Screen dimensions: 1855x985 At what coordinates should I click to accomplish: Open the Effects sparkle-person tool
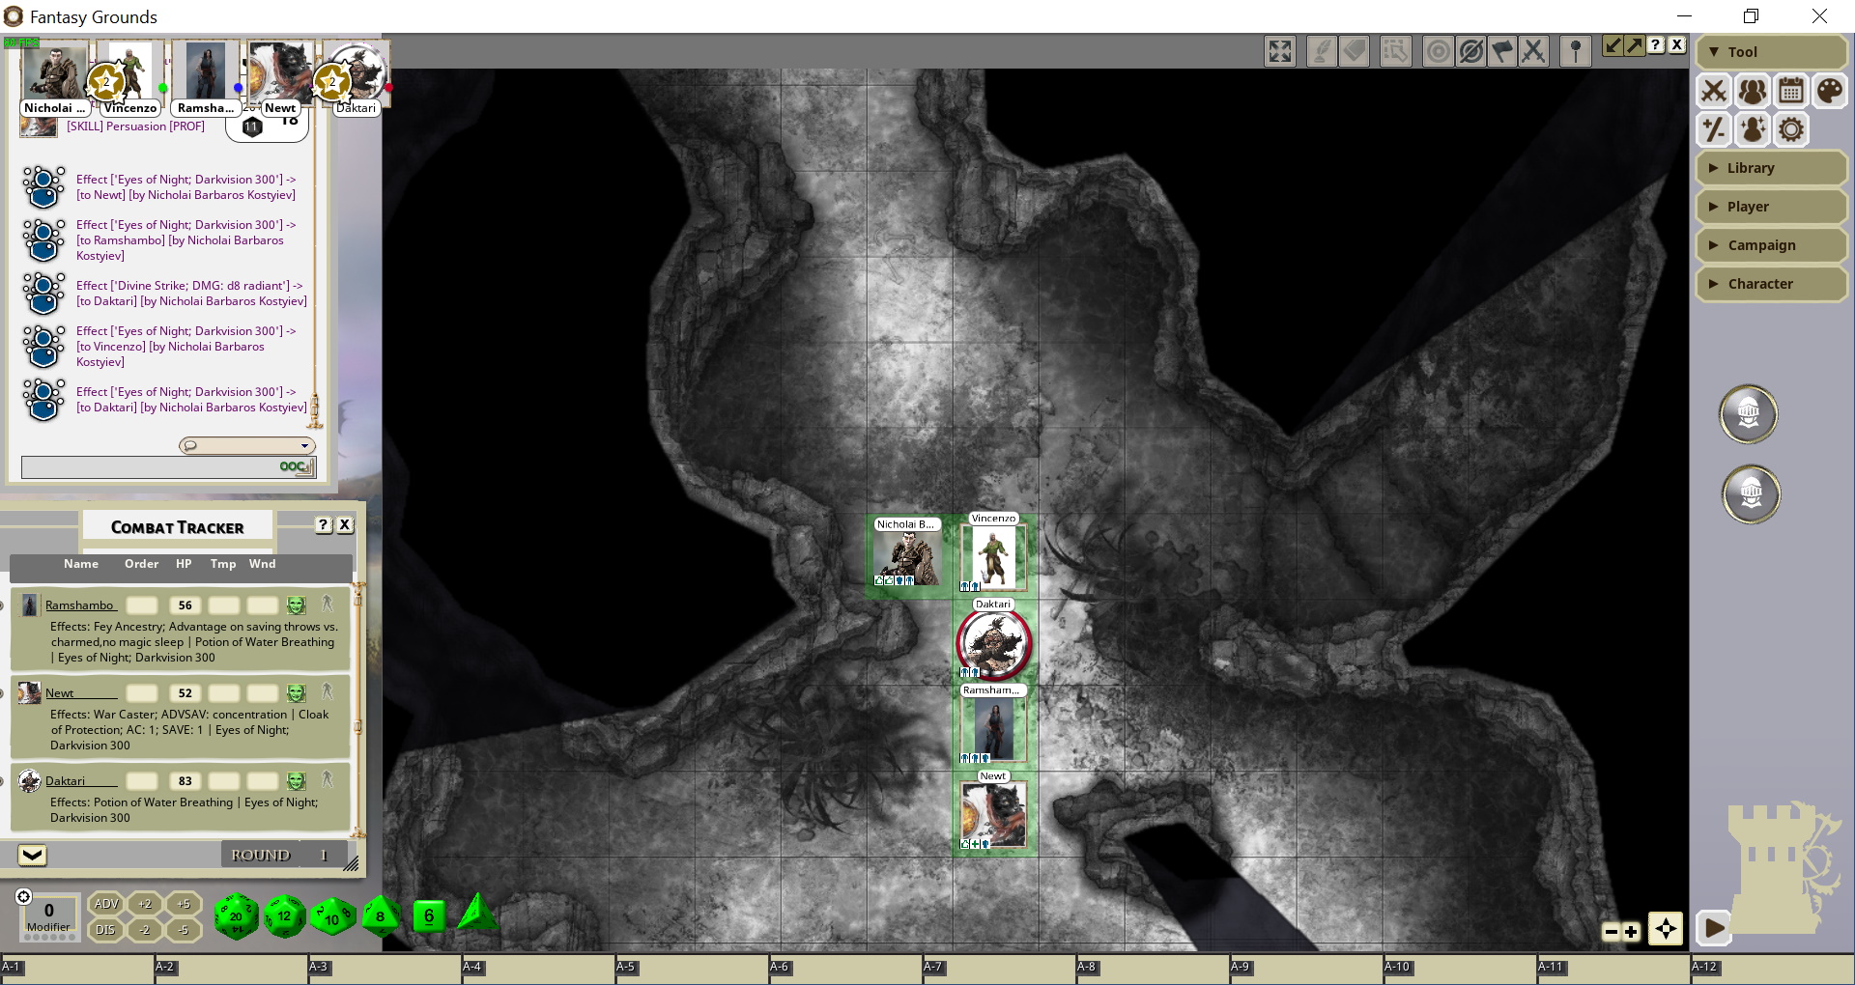pos(1753,129)
